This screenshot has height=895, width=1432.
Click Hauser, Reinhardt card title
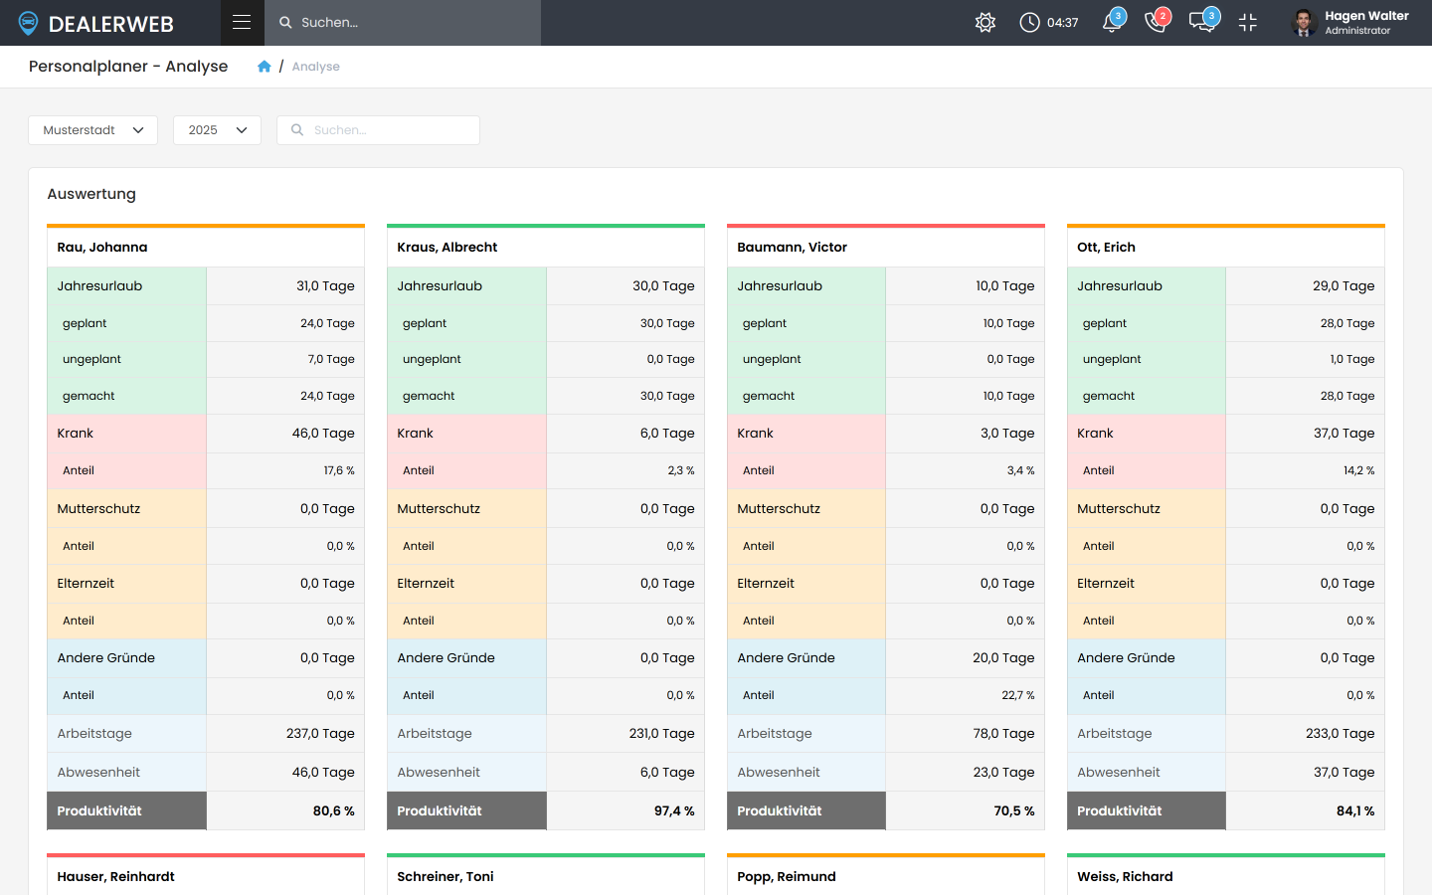[x=115, y=876]
